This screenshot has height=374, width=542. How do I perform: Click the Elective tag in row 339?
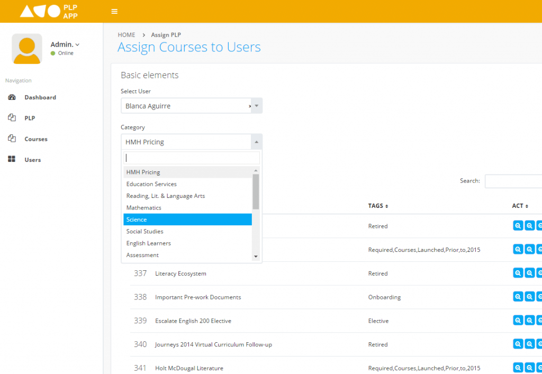click(378, 321)
